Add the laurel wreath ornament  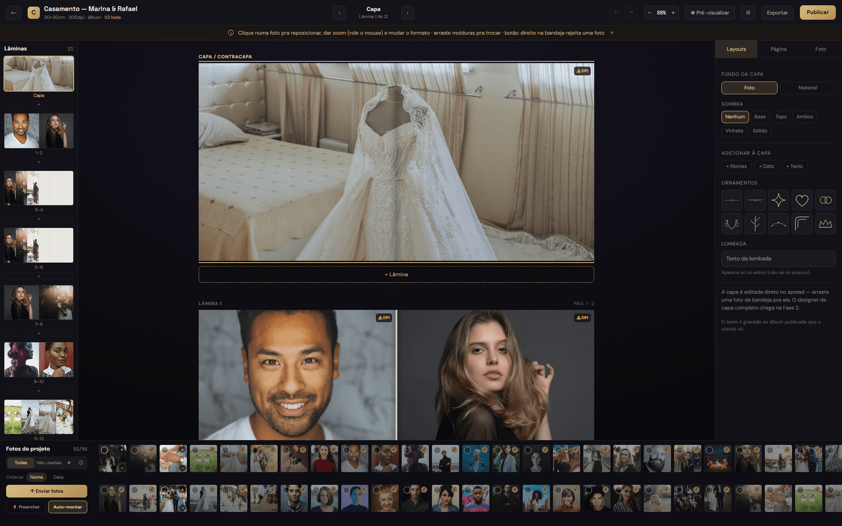(x=731, y=224)
